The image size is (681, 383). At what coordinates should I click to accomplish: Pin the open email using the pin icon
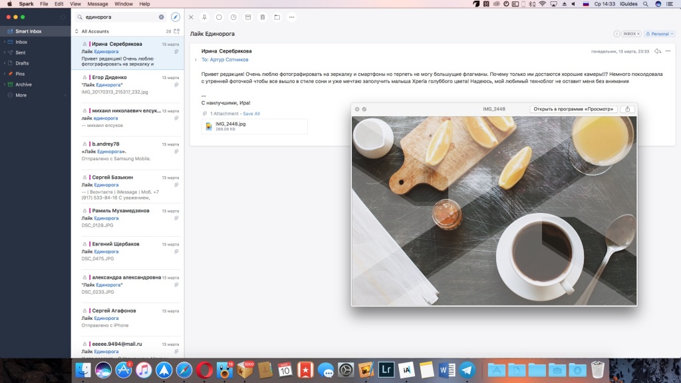pos(205,17)
